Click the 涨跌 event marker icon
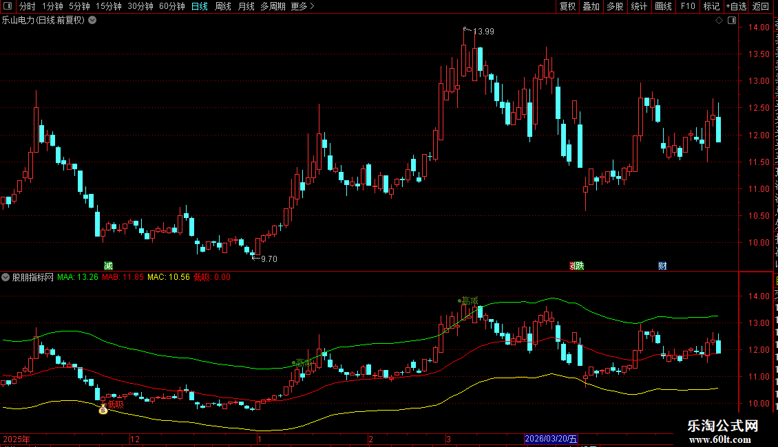Image resolution: width=778 pixels, height=447 pixels. pos(576,265)
